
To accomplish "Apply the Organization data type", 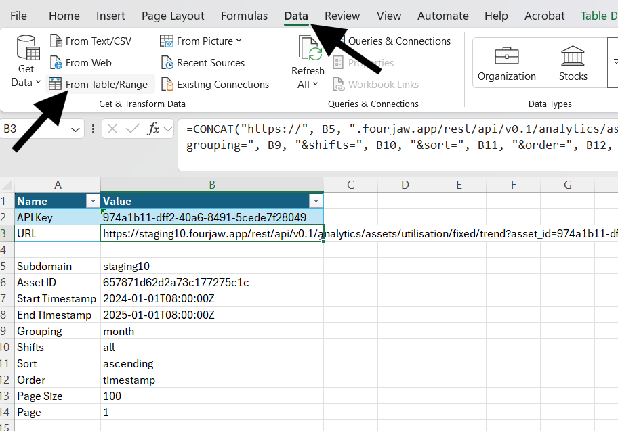I will 507,62.
